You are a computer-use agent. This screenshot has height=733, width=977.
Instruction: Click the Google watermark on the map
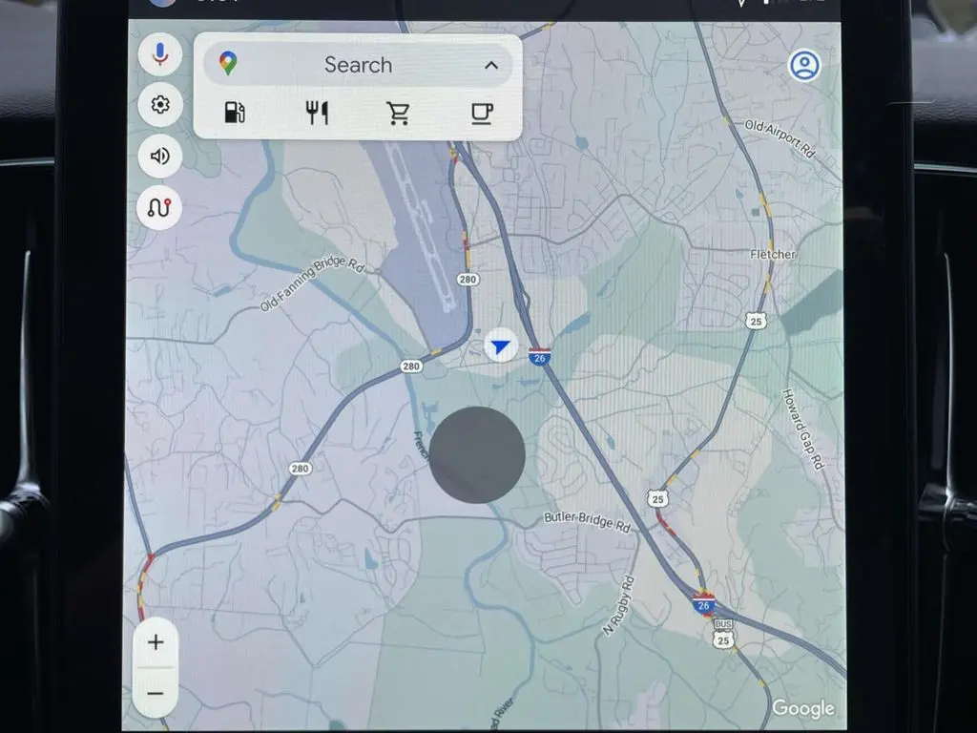point(804,709)
